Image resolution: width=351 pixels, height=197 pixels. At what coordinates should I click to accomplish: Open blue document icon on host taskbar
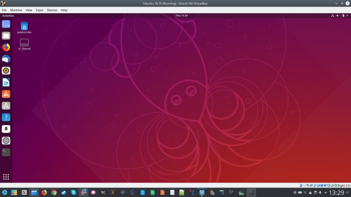143,192
